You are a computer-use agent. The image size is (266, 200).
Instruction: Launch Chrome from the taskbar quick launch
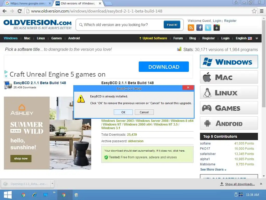click(x=23, y=195)
